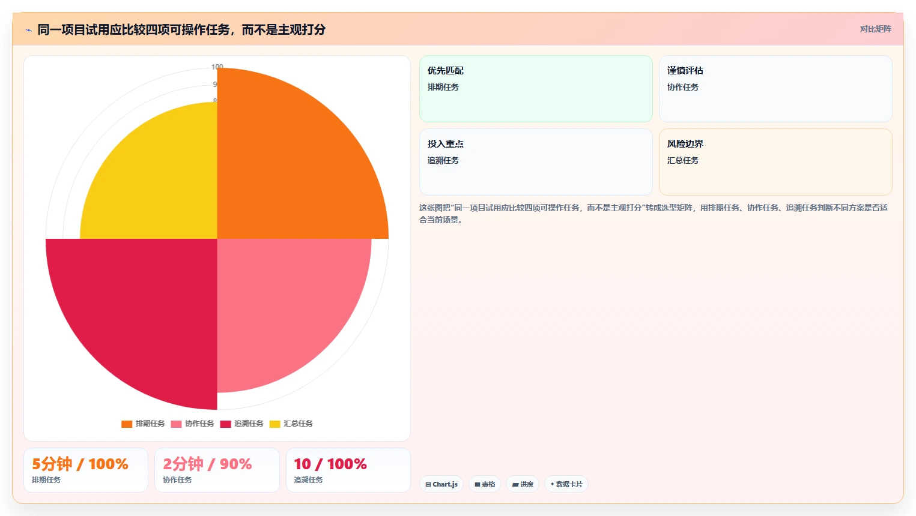Click the 10 / 100% stat card

point(348,470)
